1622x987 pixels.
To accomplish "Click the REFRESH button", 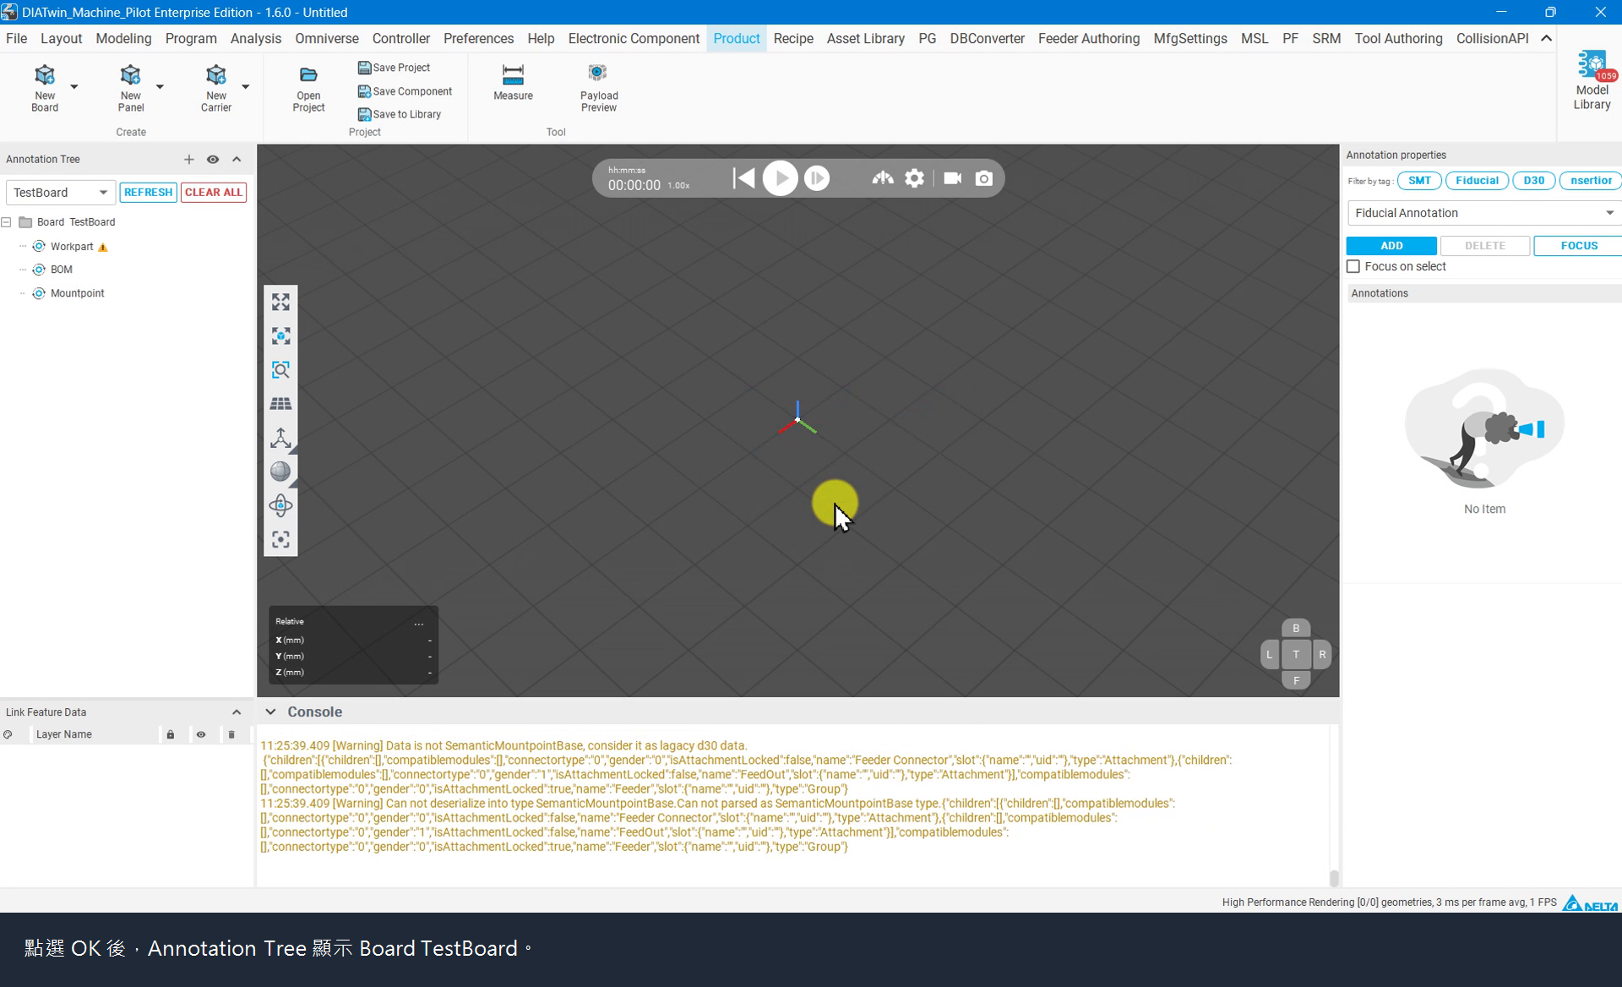I will point(148,193).
